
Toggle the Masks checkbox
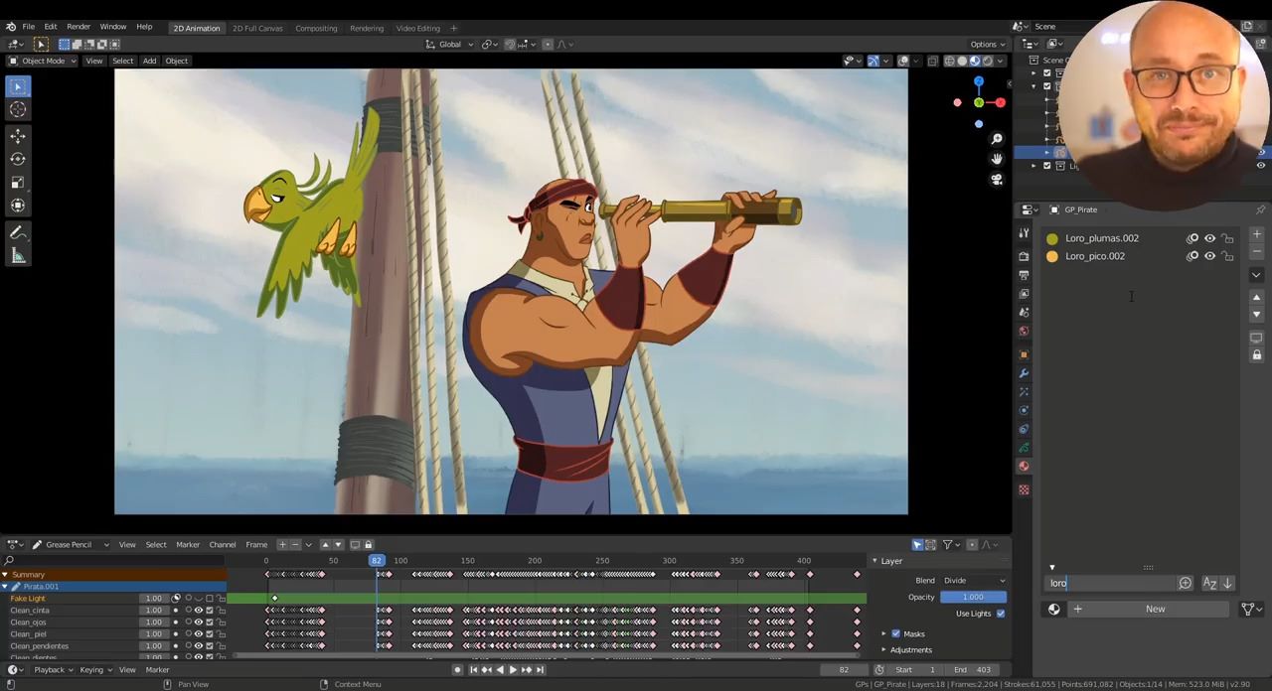click(896, 633)
